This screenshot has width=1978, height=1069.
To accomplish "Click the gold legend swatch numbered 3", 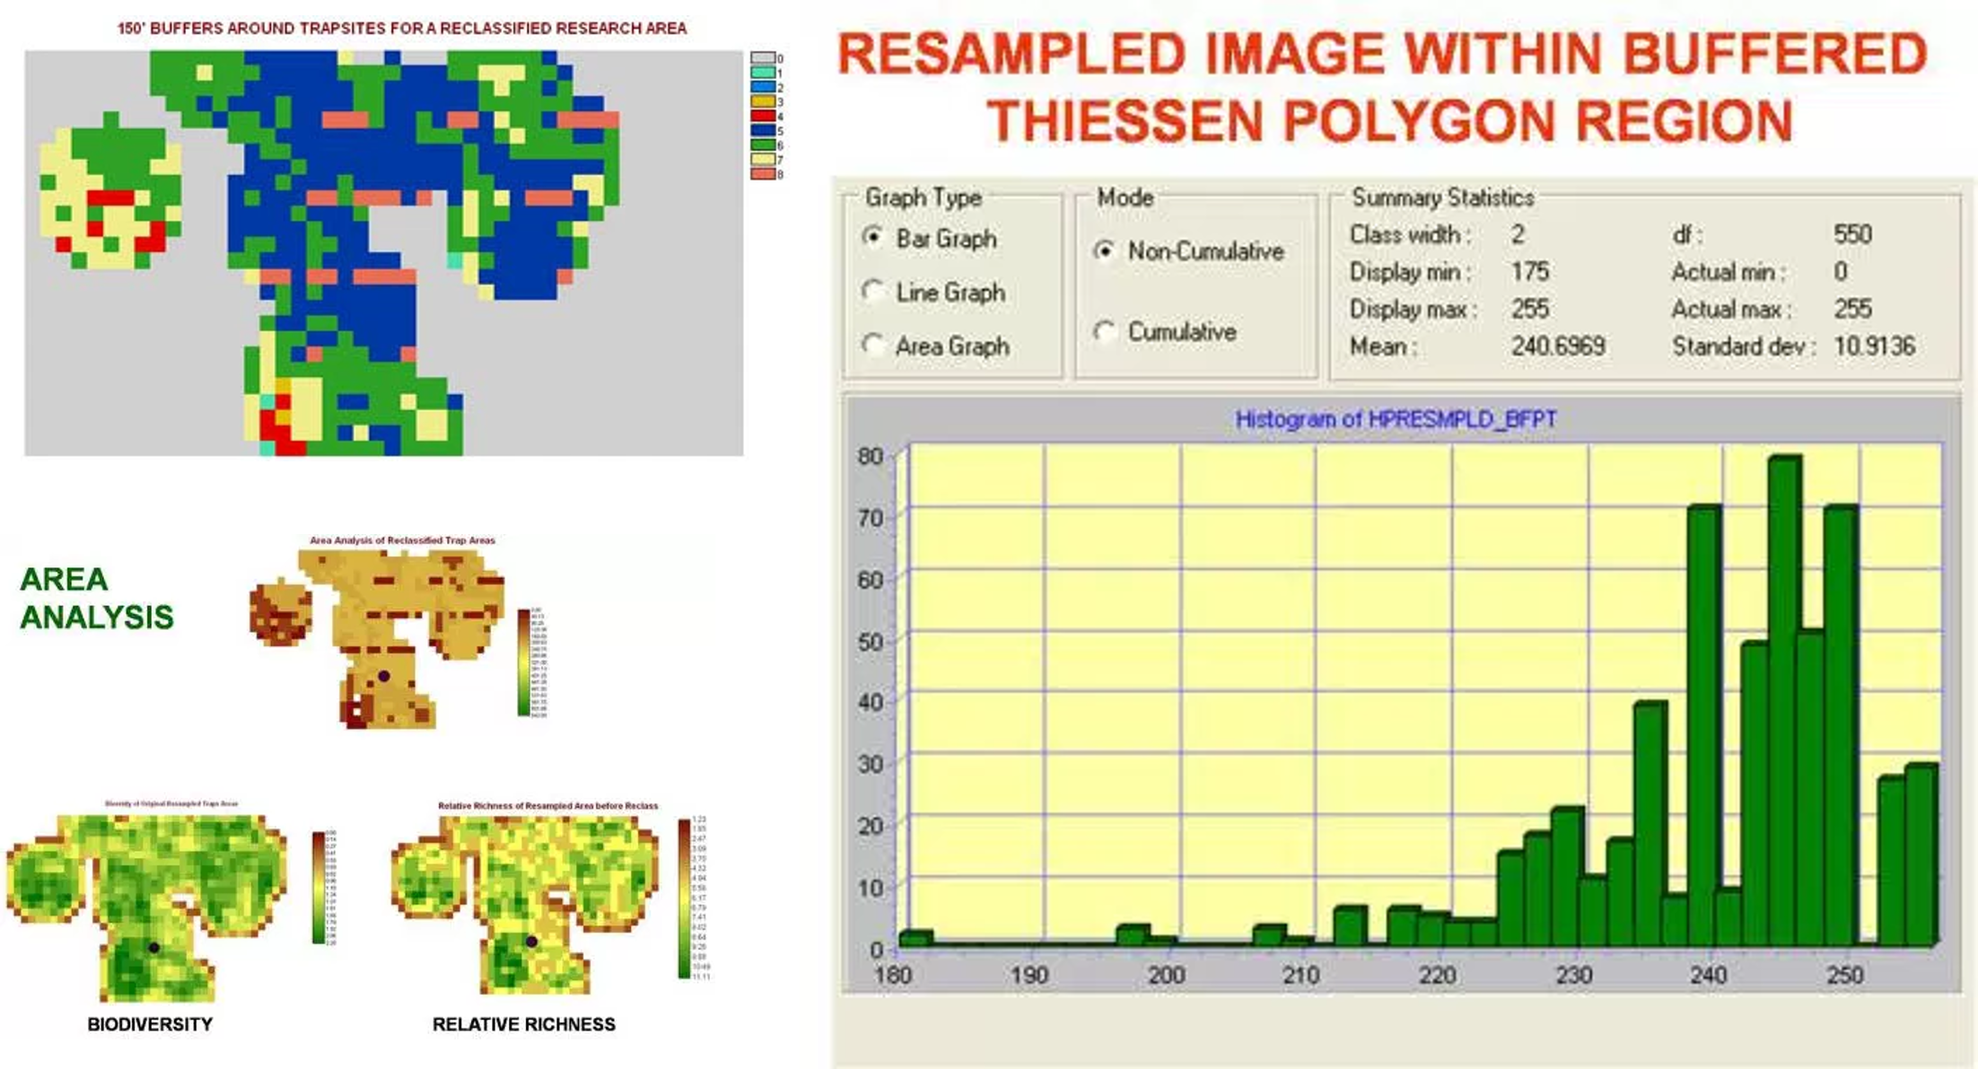I will (762, 101).
